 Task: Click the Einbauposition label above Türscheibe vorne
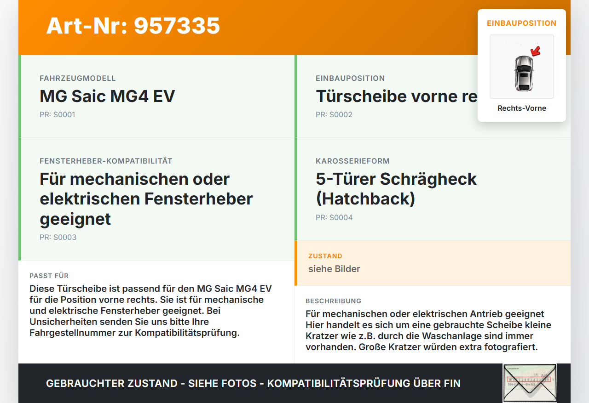[350, 78]
